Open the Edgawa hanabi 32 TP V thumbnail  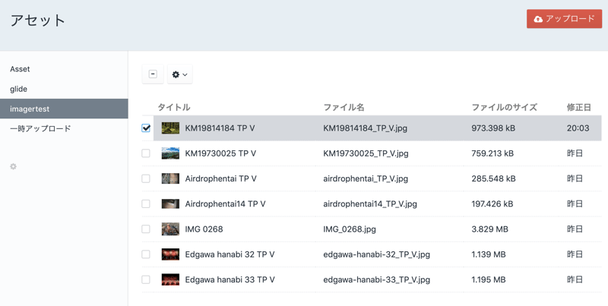pos(170,254)
